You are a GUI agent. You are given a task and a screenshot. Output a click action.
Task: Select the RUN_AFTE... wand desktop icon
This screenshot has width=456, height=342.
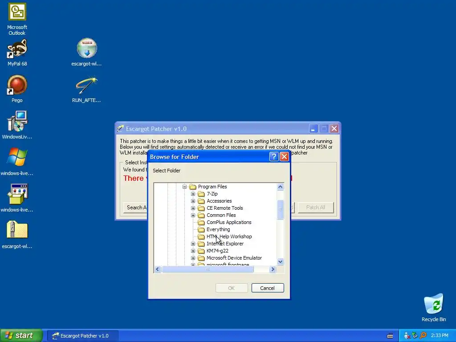point(87,89)
